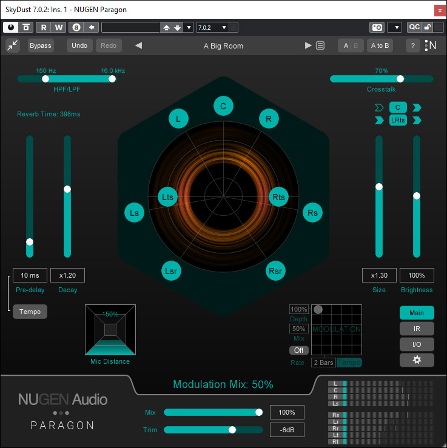The width and height of the screenshot is (447, 448).
Task: Click the NUGEN N logo icon
Action: [431, 45]
